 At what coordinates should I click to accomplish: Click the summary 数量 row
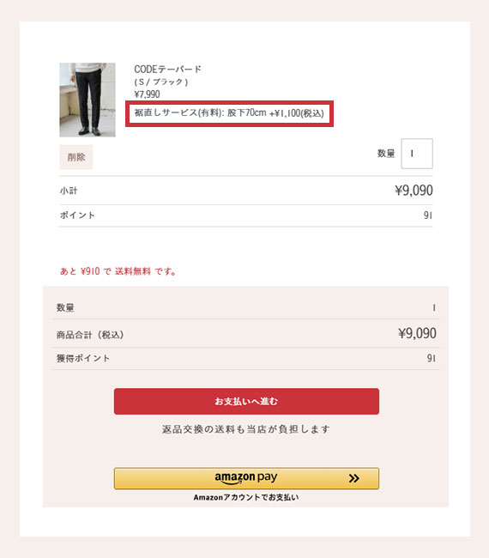click(246, 307)
